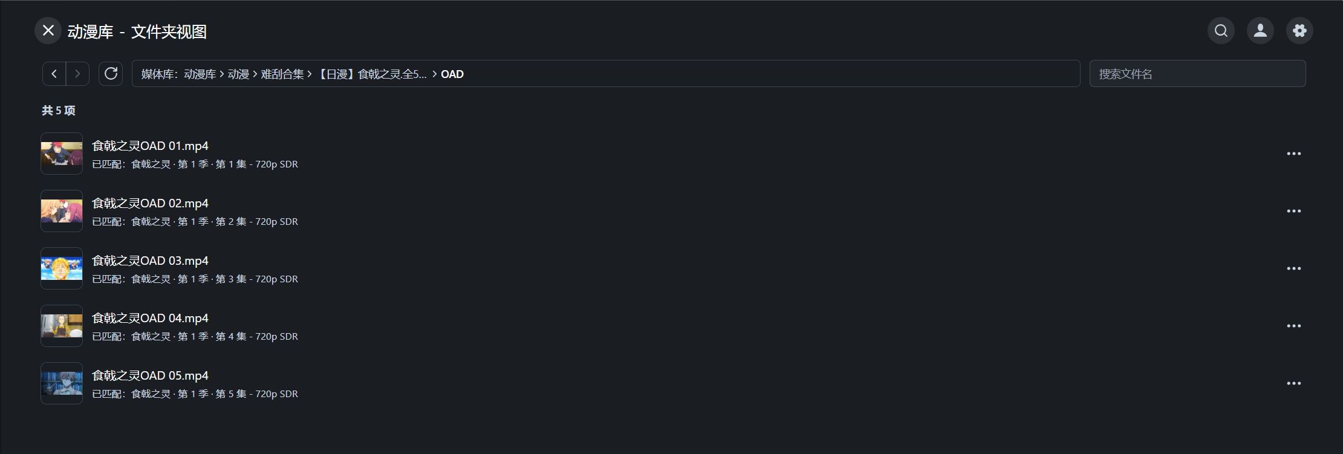Image resolution: width=1343 pixels, height=454 pixels.
Task: Go forward with the right arrow
Action: click(x=77, y=74)
